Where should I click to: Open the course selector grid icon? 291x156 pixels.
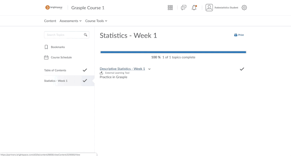coord(170,8)
